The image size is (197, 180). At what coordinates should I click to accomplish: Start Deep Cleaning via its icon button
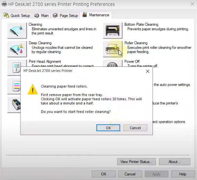pyautogui.click(x=17, y=49)
